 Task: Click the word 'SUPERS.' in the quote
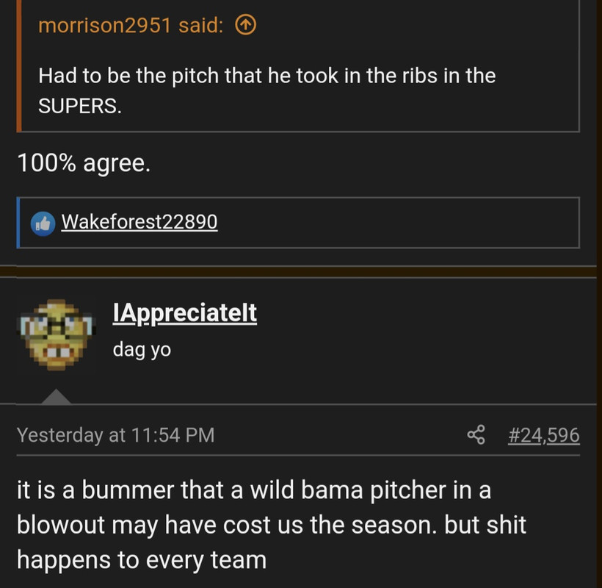pos(80,105)
